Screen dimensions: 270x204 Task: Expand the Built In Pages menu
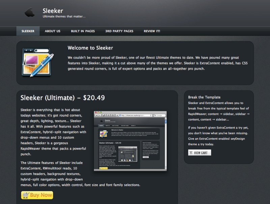pos(83,31)
